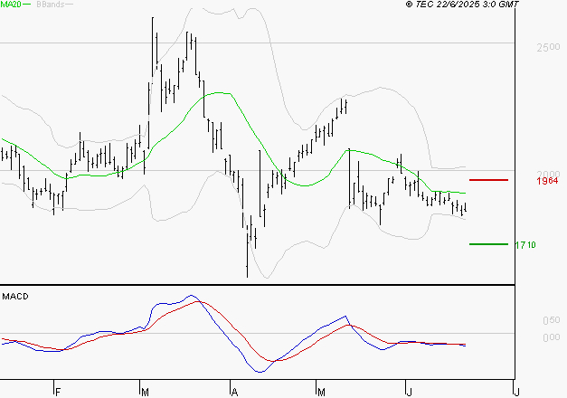Click the green 1710 support value

point(525,245)
